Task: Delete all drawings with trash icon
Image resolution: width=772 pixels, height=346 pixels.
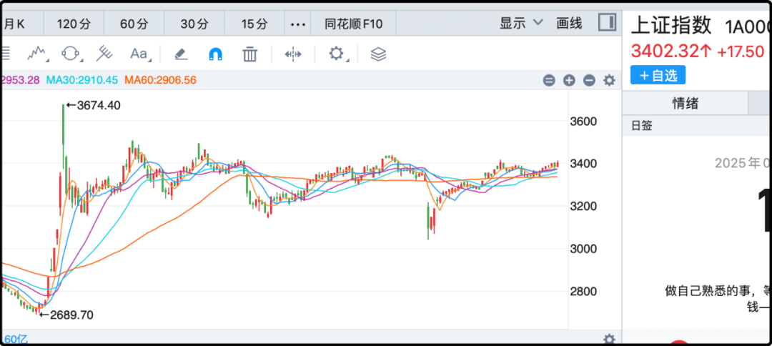Action: tap(249, 54)
